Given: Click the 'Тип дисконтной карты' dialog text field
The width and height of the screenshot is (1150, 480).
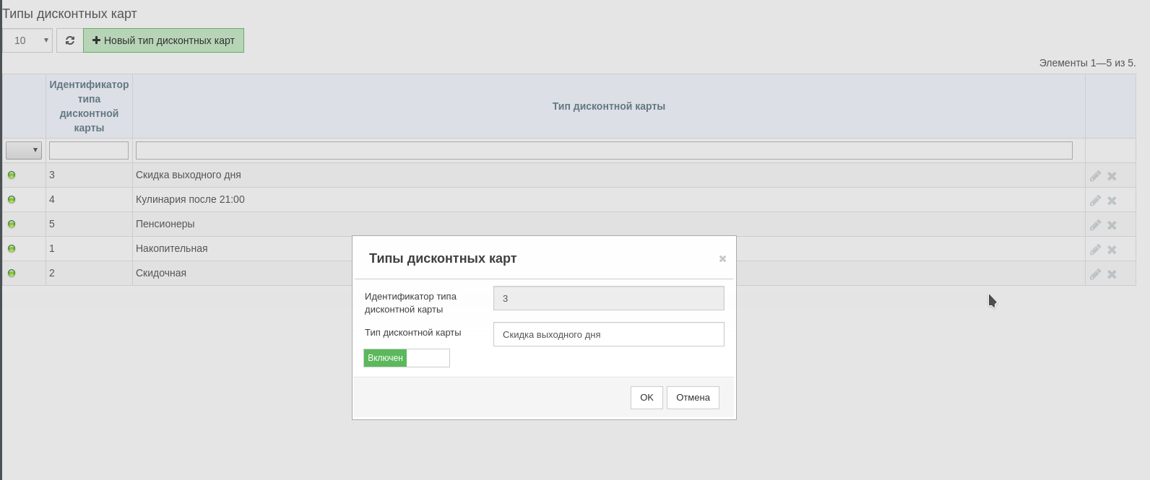Looking at the screenshot, I should click(x=609, y=334).
